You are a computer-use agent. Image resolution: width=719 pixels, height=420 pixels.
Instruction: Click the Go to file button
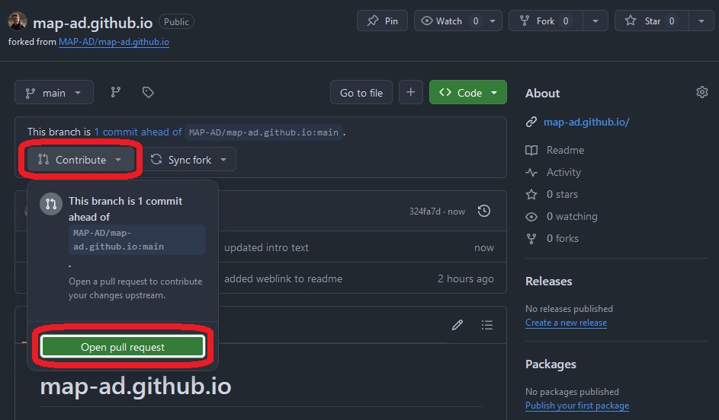pos(361,92)
